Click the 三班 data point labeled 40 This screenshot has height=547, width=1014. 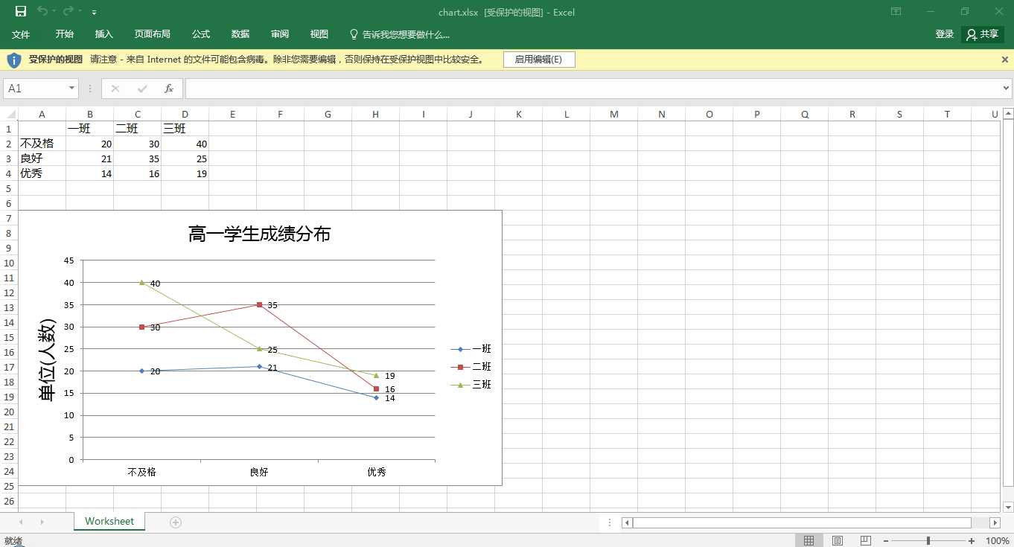(141, 282)
